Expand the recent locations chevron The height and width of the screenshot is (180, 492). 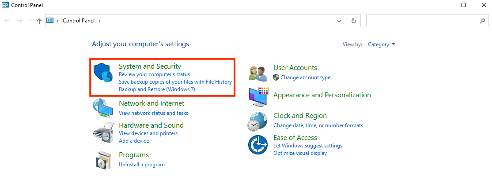tap(30, 21)
